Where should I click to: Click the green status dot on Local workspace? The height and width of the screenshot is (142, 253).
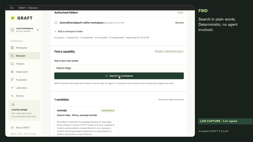38,30
